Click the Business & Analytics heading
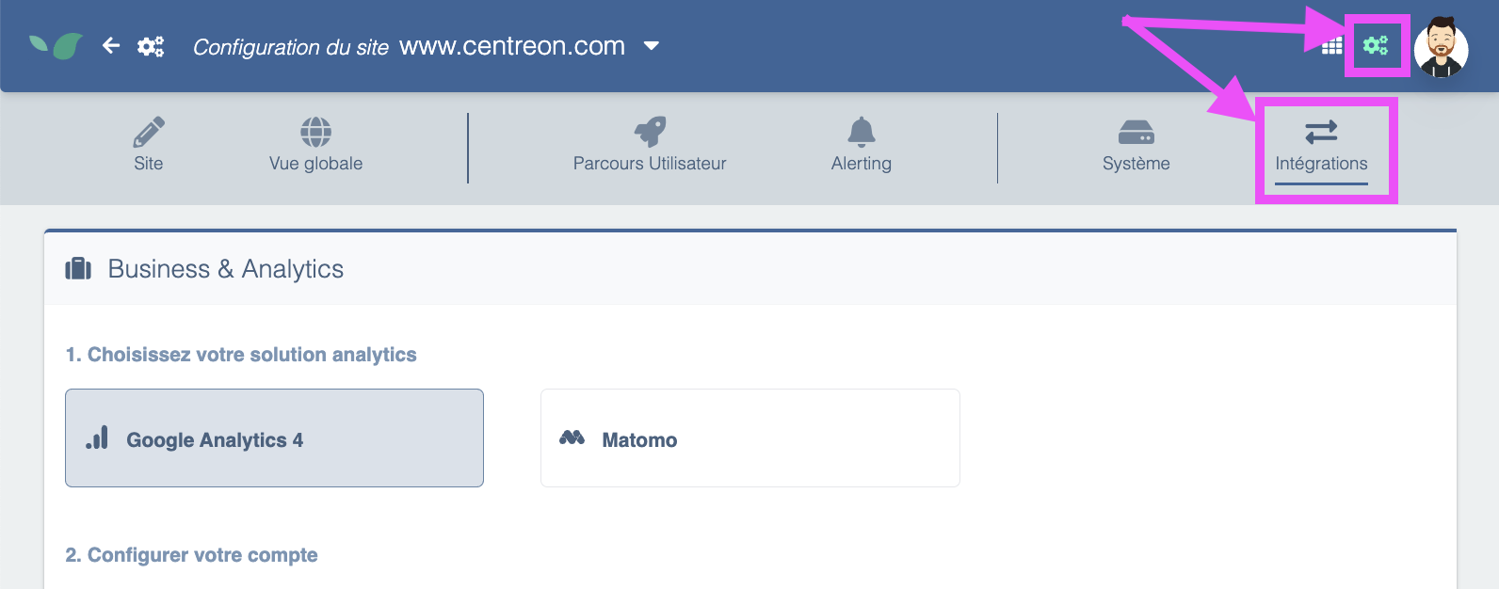Screen dimensions: 1499x589 coord(226,269)
